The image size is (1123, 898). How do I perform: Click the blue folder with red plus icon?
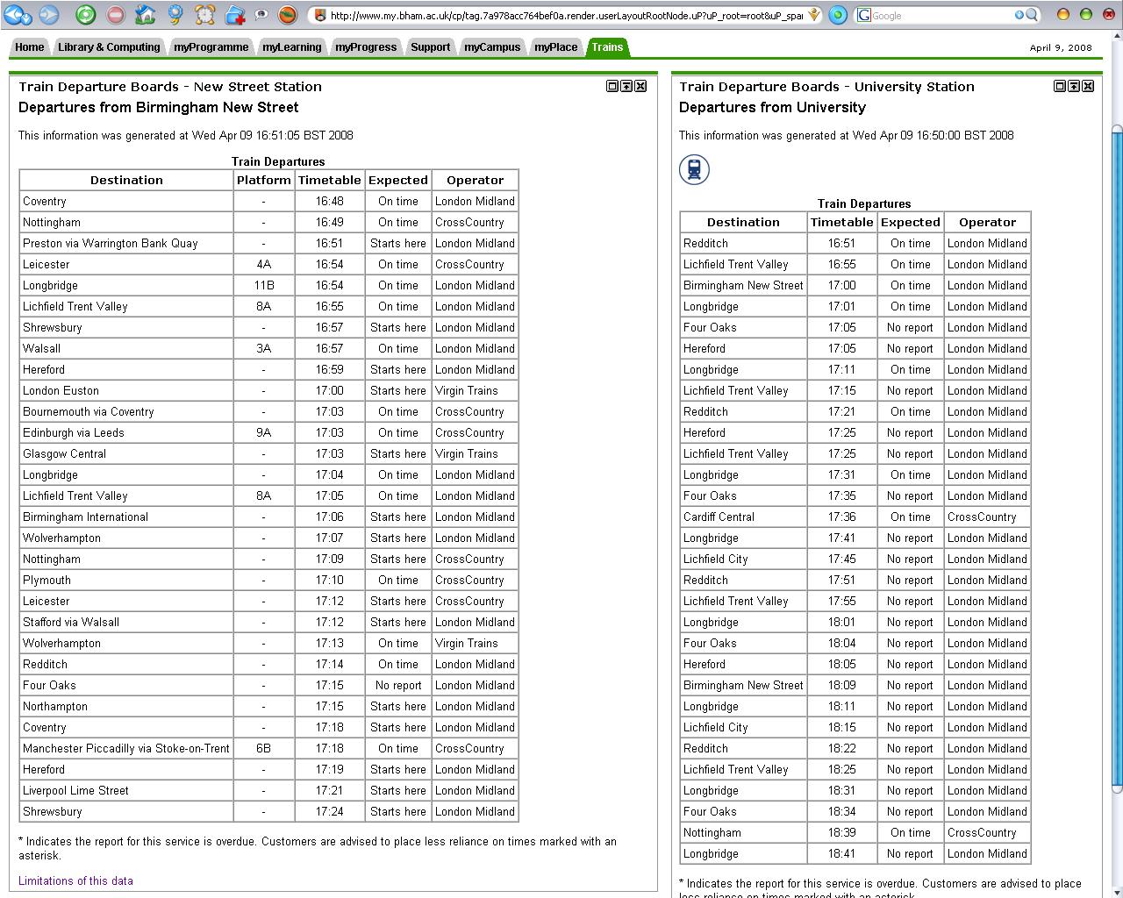click(x=235, y=15)
